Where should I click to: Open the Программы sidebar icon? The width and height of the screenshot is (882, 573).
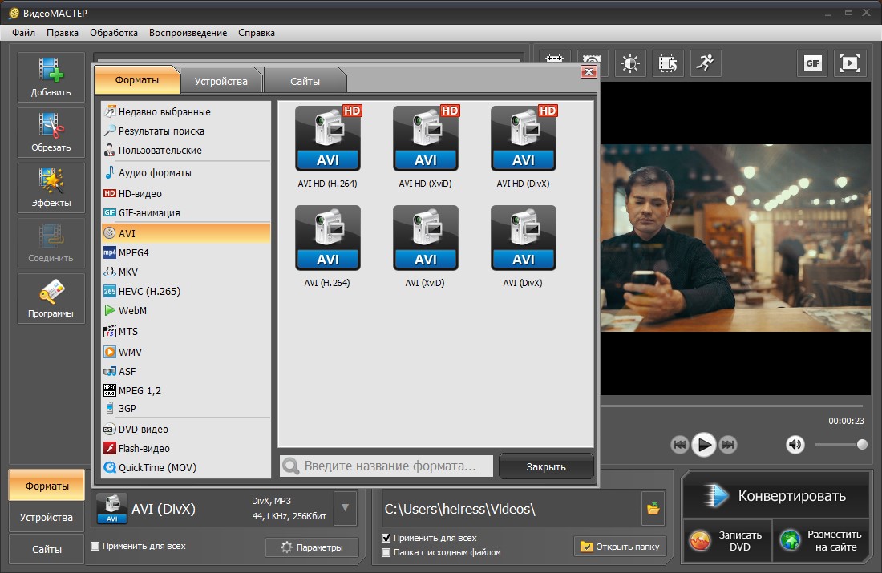point(51,298)
